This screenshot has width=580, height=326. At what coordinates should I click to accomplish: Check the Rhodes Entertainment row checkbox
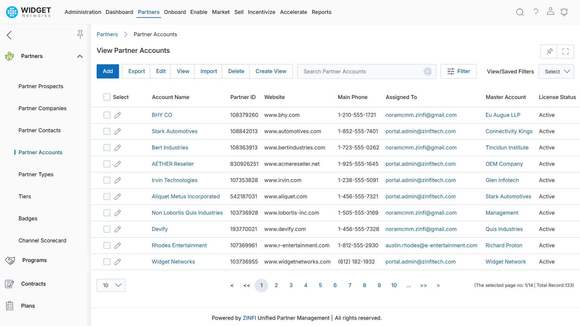tap(107, 245)
